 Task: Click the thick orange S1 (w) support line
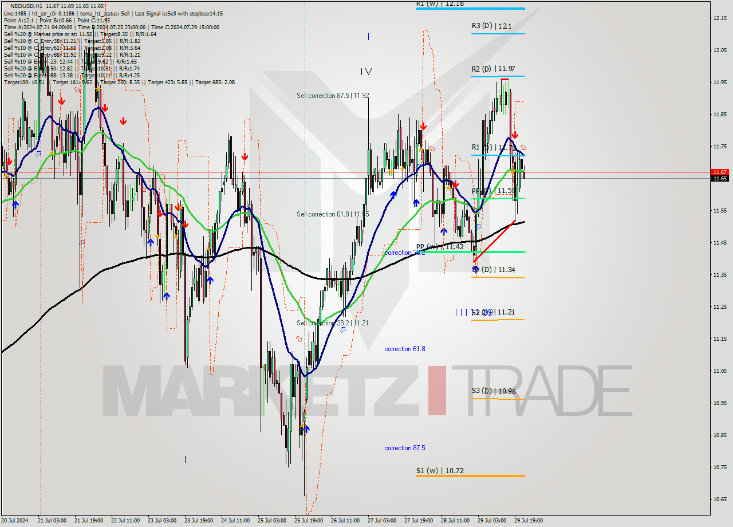click(470, 476)
